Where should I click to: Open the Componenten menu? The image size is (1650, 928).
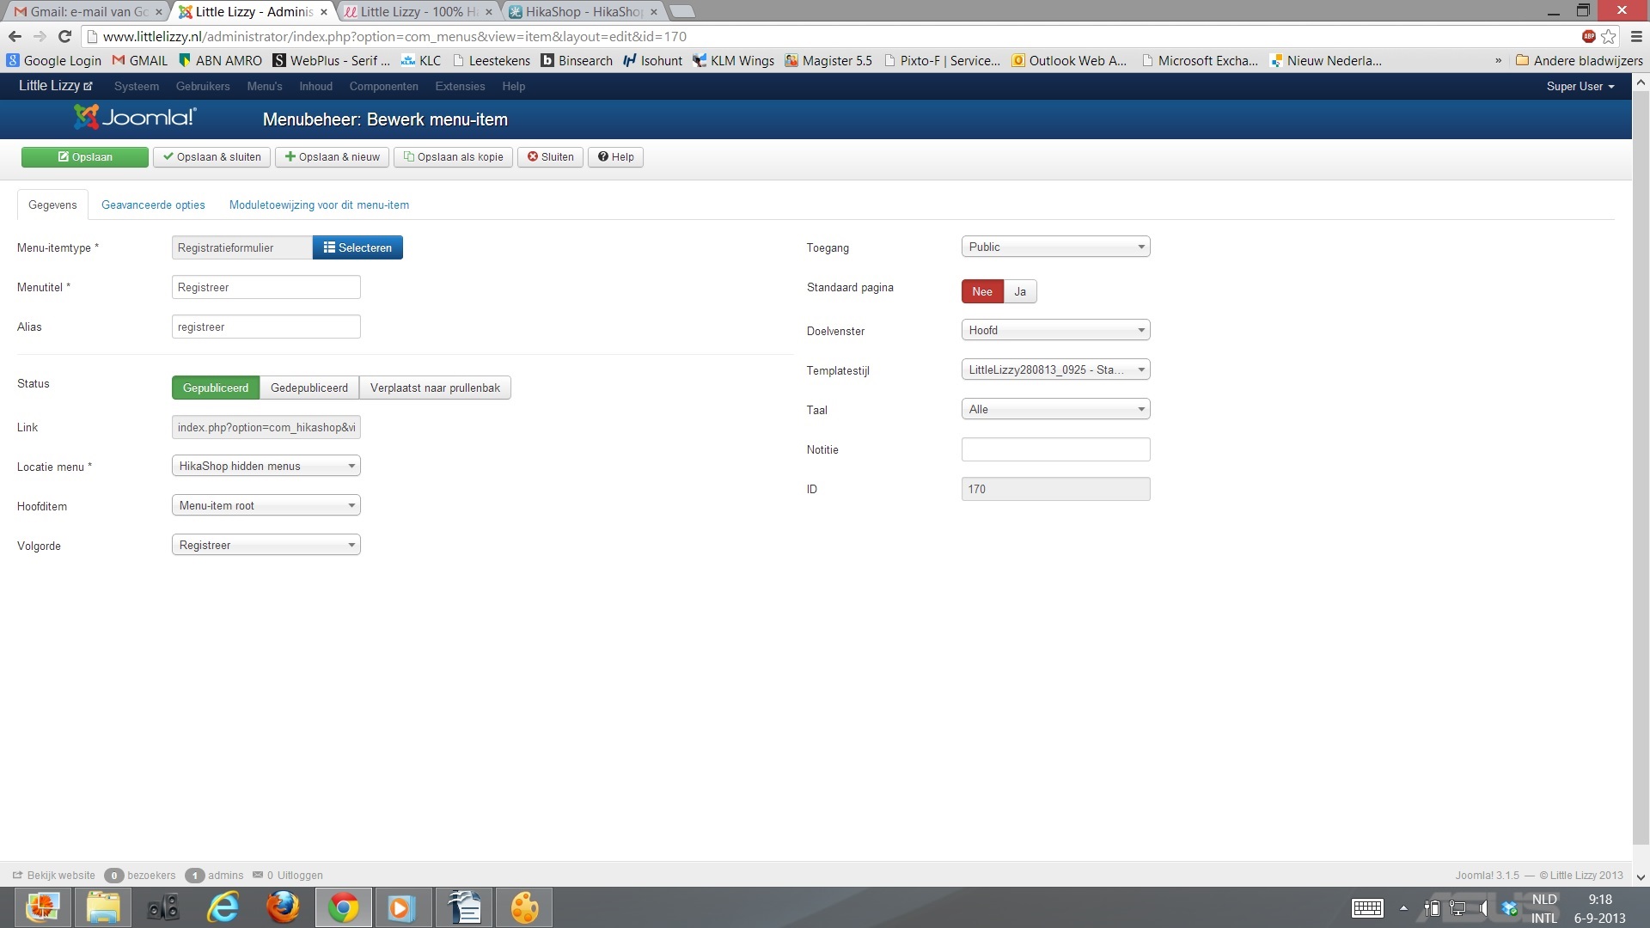point(383,86)
